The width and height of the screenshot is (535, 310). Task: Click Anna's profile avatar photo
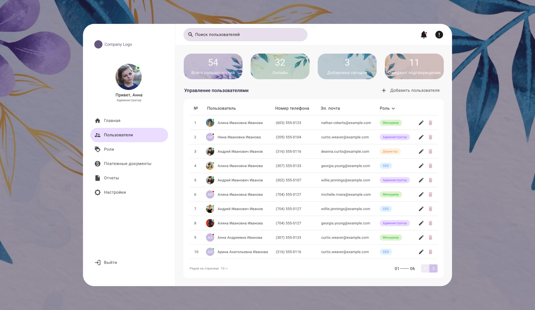(x=129, y=77)
